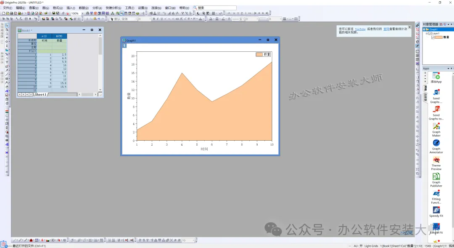Click the Light Grids status bar entry
The width and height of the screenshot is (454, 248).
[371, 246]
